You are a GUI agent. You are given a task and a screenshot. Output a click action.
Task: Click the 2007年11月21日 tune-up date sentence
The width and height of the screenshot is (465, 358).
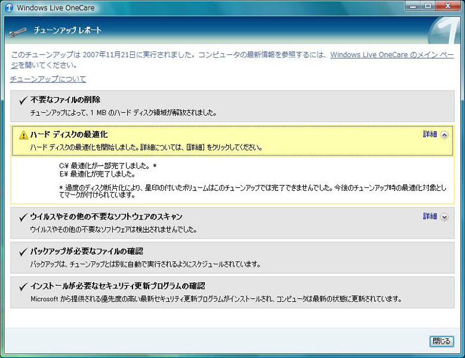[x=104, y=55]
